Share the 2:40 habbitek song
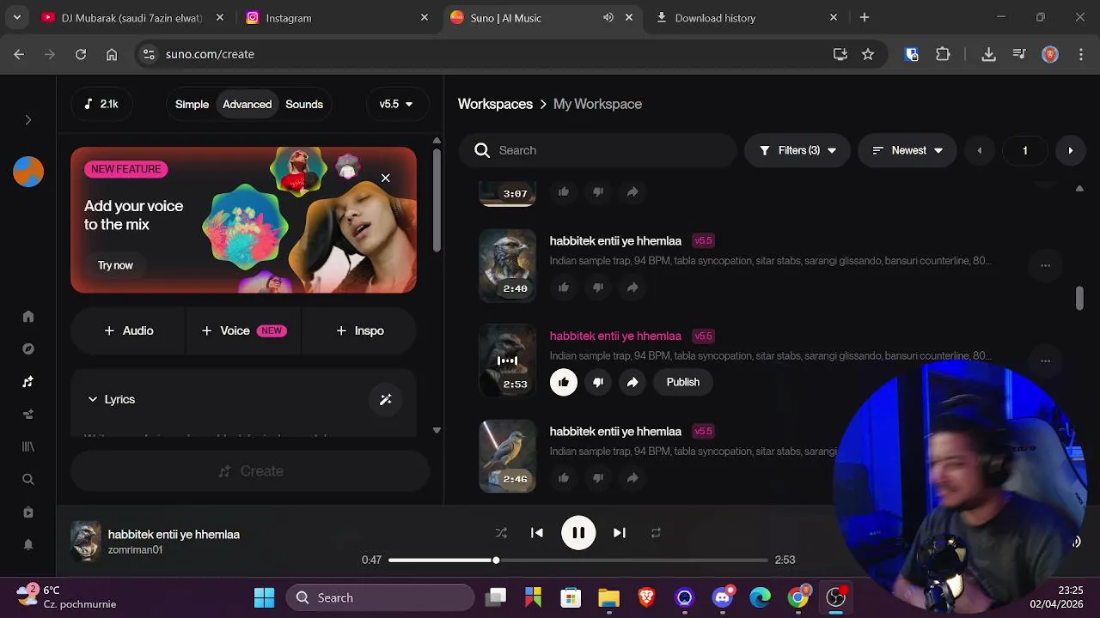Viewport: 1100px width, 618px height. (632, 288)
